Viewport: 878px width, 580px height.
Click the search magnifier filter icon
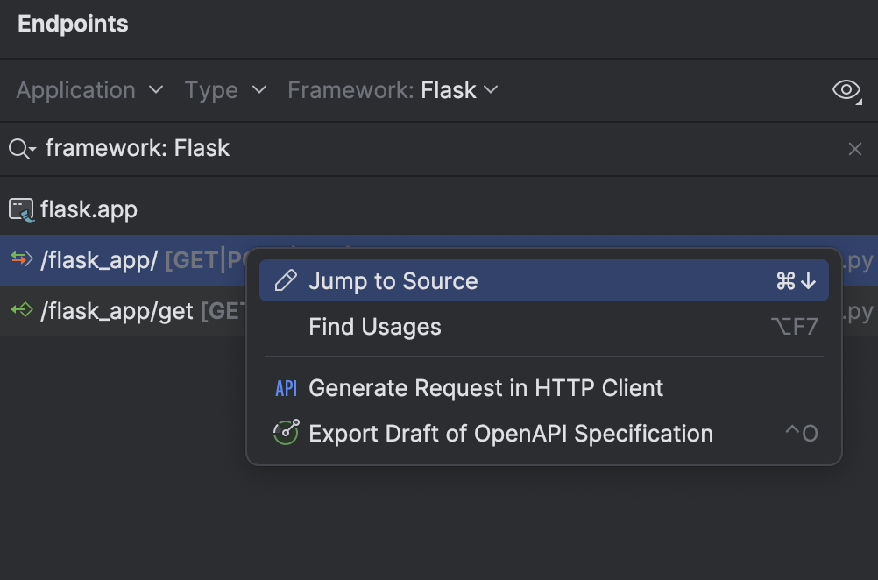click(19, 148)
